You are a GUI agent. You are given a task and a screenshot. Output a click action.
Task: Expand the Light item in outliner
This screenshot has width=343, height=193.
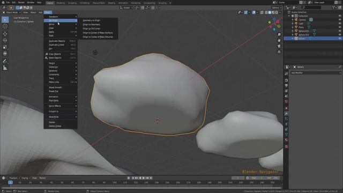[293, 24]
